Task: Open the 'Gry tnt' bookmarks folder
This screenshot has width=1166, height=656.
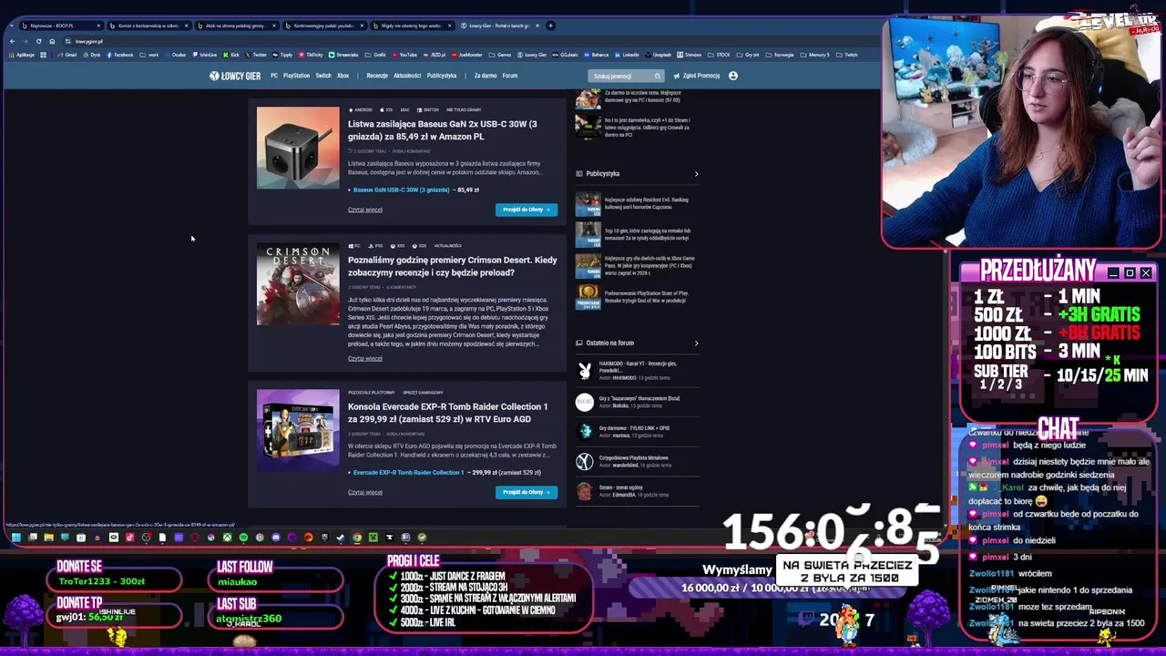Action: click(x=748, y=55)
